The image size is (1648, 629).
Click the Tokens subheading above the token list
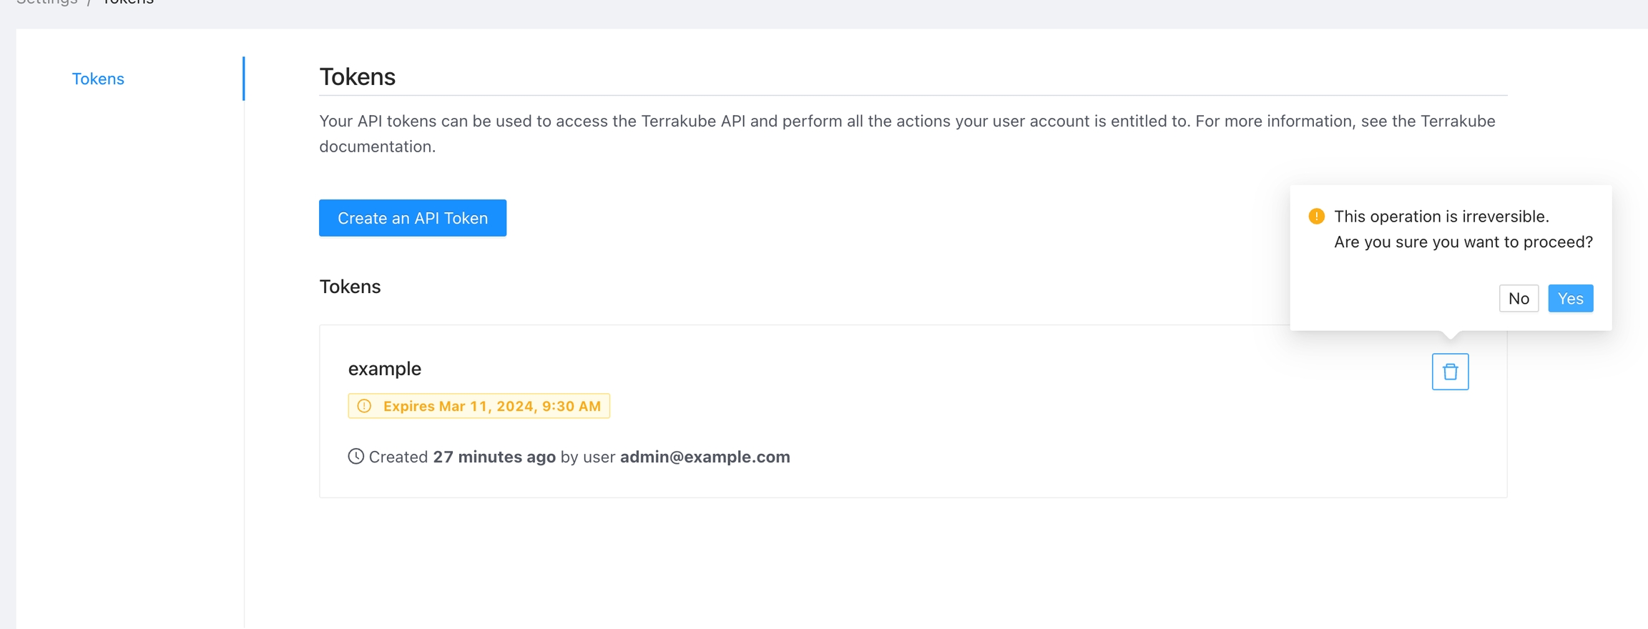click(350, 287)
